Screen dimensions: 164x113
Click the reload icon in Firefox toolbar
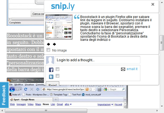[26, 89]
